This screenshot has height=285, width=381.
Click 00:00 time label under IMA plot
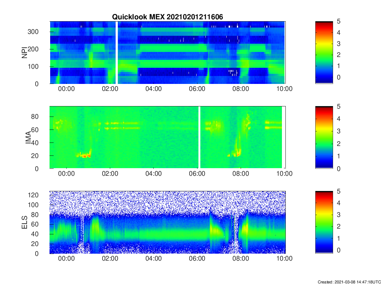[x=66, y=174]
